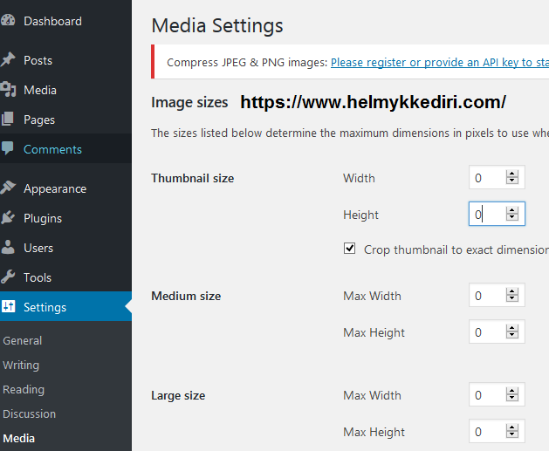This screenshot has width=549, height=451.
Task: Click the Comments speech bubble icon
Action: [x=9, y=149]
